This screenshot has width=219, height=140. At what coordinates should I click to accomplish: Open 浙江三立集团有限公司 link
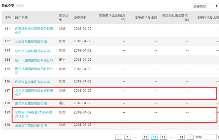click(x=31, y=104)
